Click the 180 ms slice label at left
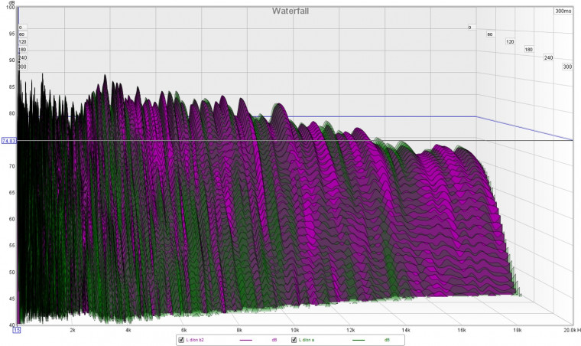This screenshot has width=581, height=346. pyautogui.click(x=22, y=50)
